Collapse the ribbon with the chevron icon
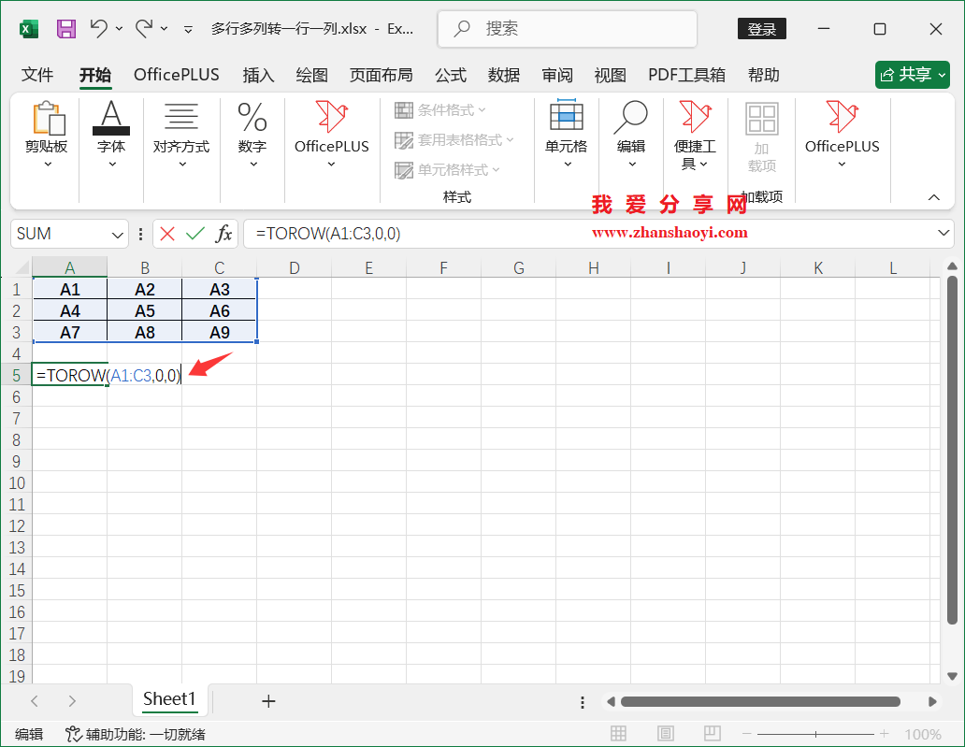The width and height of the screenshot is (965, 747). click(x=934, y=197)
